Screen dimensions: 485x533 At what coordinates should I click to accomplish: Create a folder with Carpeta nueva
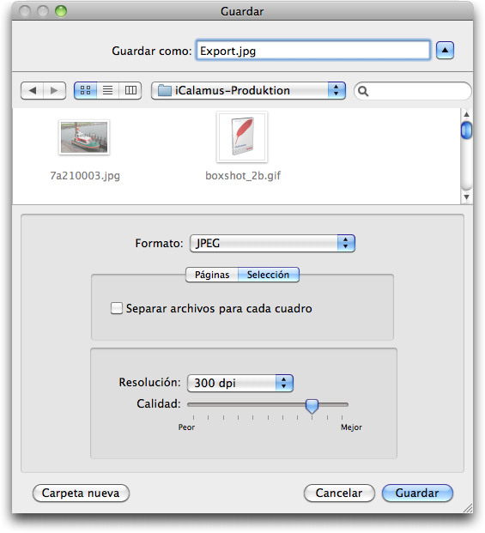(81, 493)
